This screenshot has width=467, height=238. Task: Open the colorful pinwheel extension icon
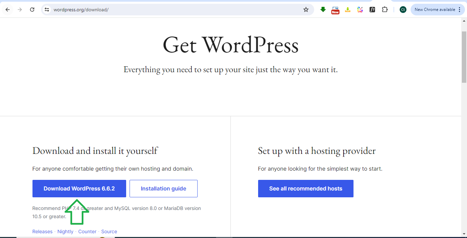pos(360,10)
